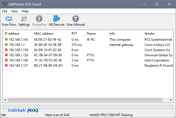Open the User Manual help icon
The image size is (176, 118).
(x=76, y=19)
